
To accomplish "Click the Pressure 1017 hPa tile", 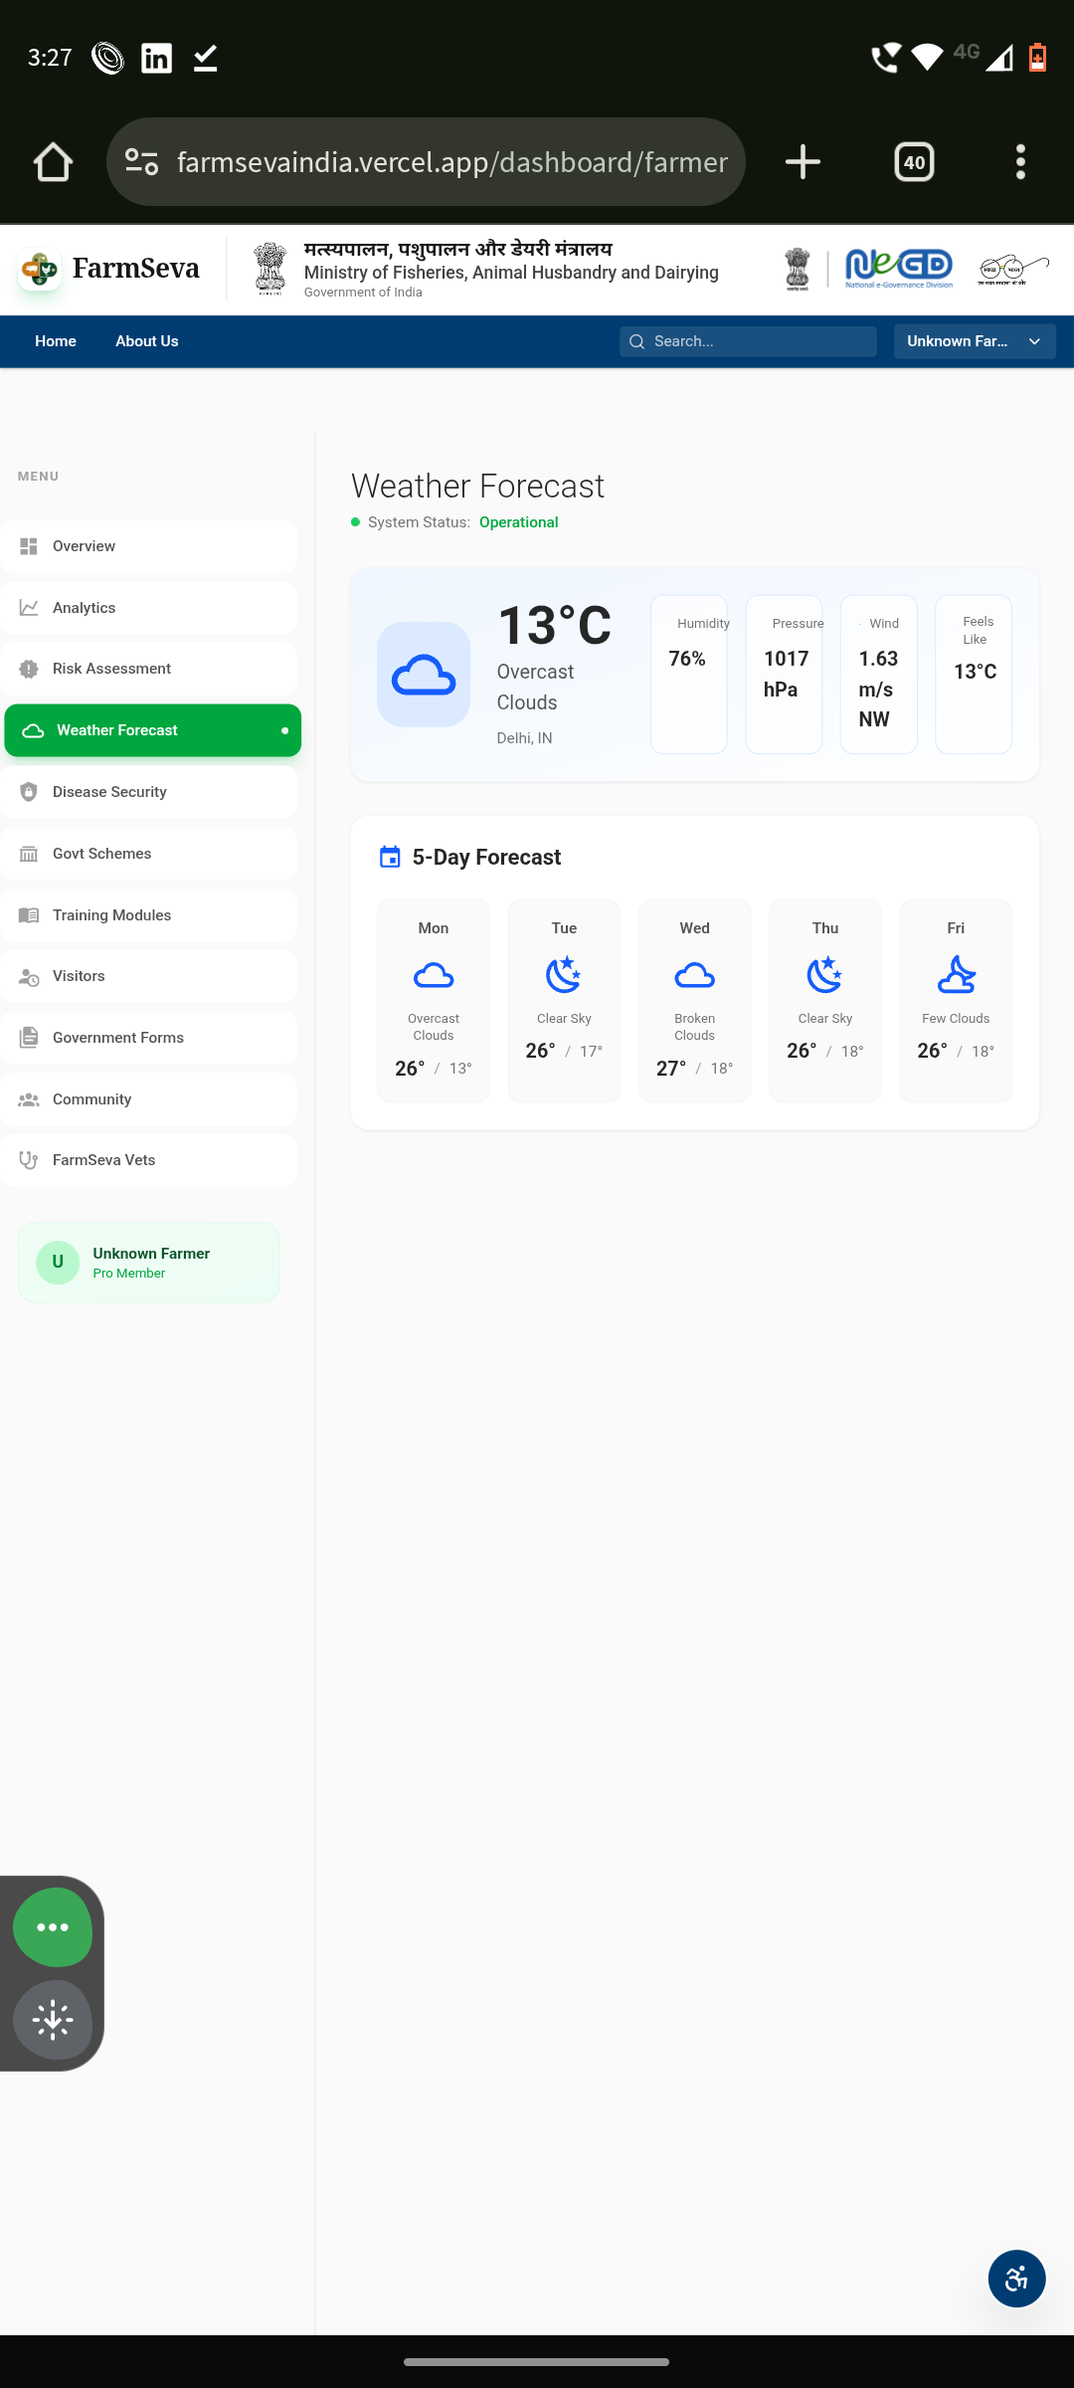I will [784, 675].
